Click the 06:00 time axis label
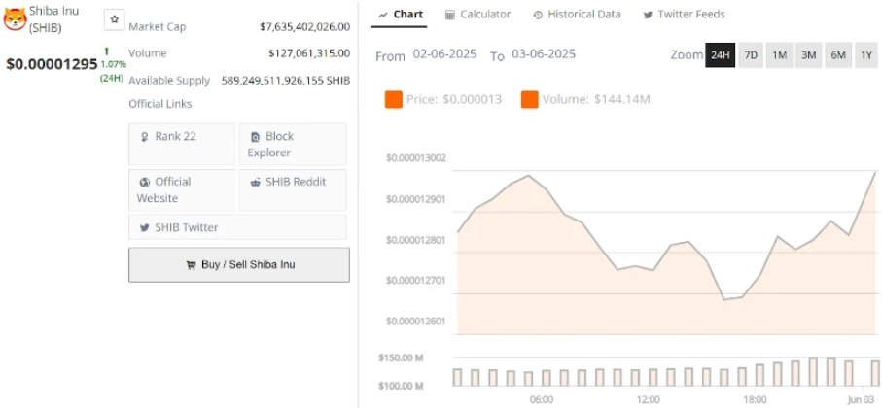Screen dimensions: 882x408 click(541, 399)
